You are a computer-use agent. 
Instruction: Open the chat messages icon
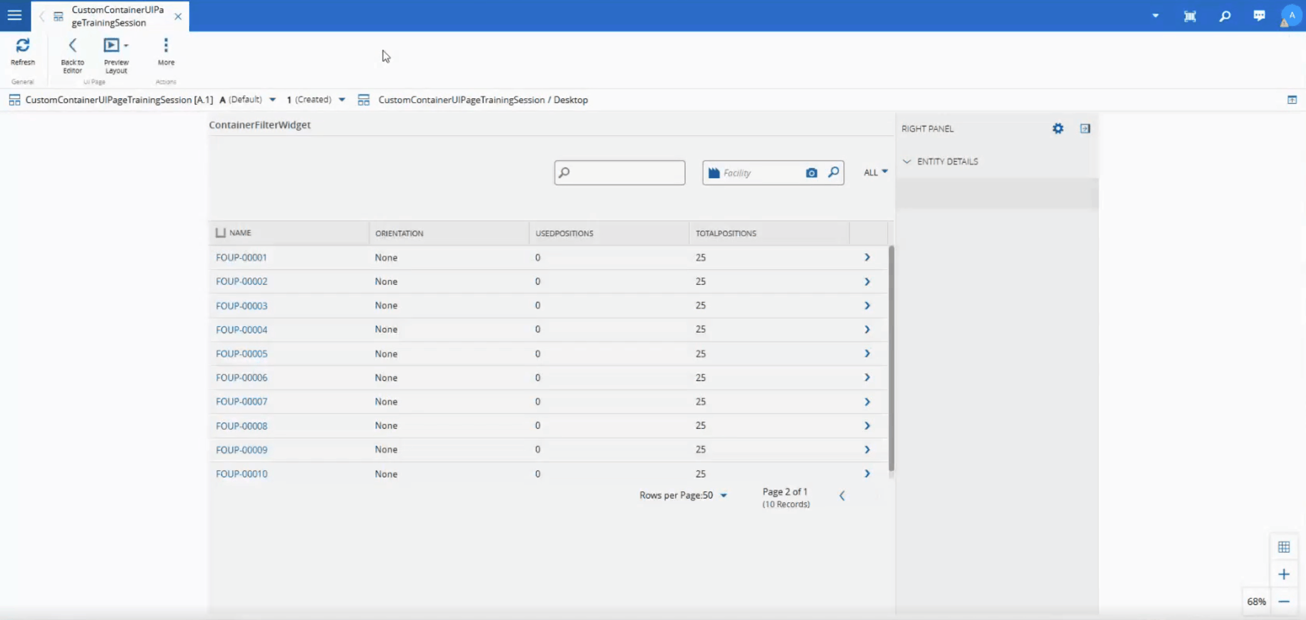(x=1259, y=16)
